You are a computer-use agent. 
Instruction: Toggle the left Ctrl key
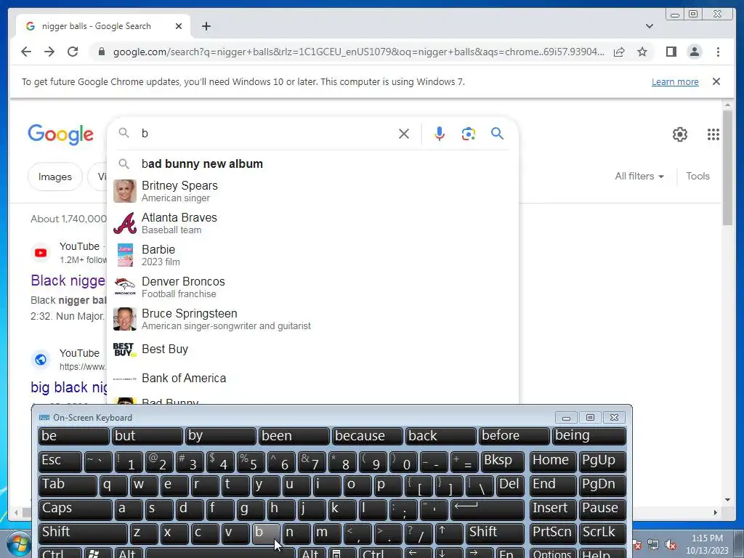60,553
